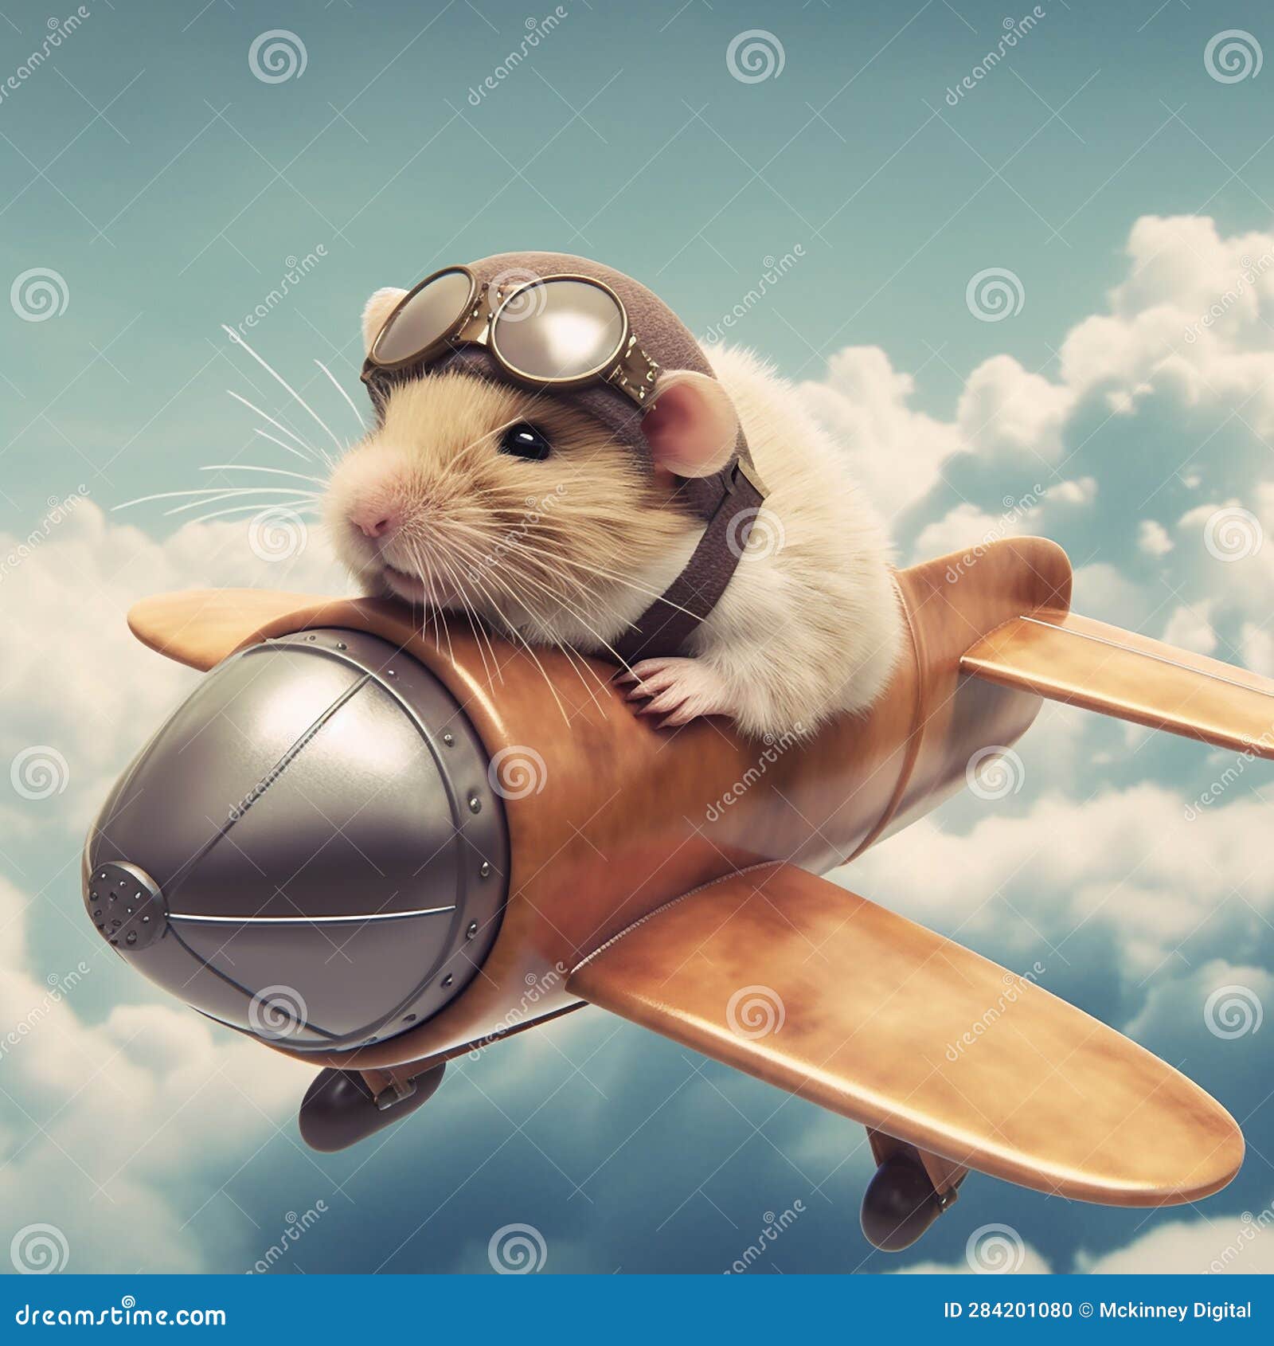Image resolution: width=1274 pixels, height=1346 pixels.
Task: Click the copyright symbol in the footer
Action: pyautogui.click(x=1084, y=1310)
